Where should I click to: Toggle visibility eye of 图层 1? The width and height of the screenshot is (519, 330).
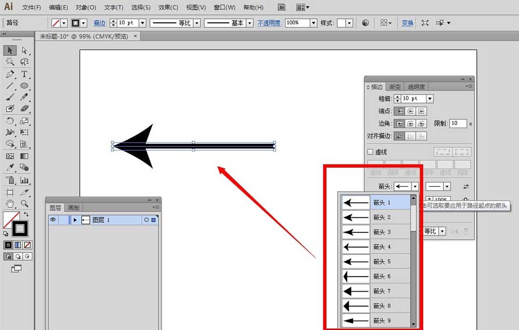53,220
